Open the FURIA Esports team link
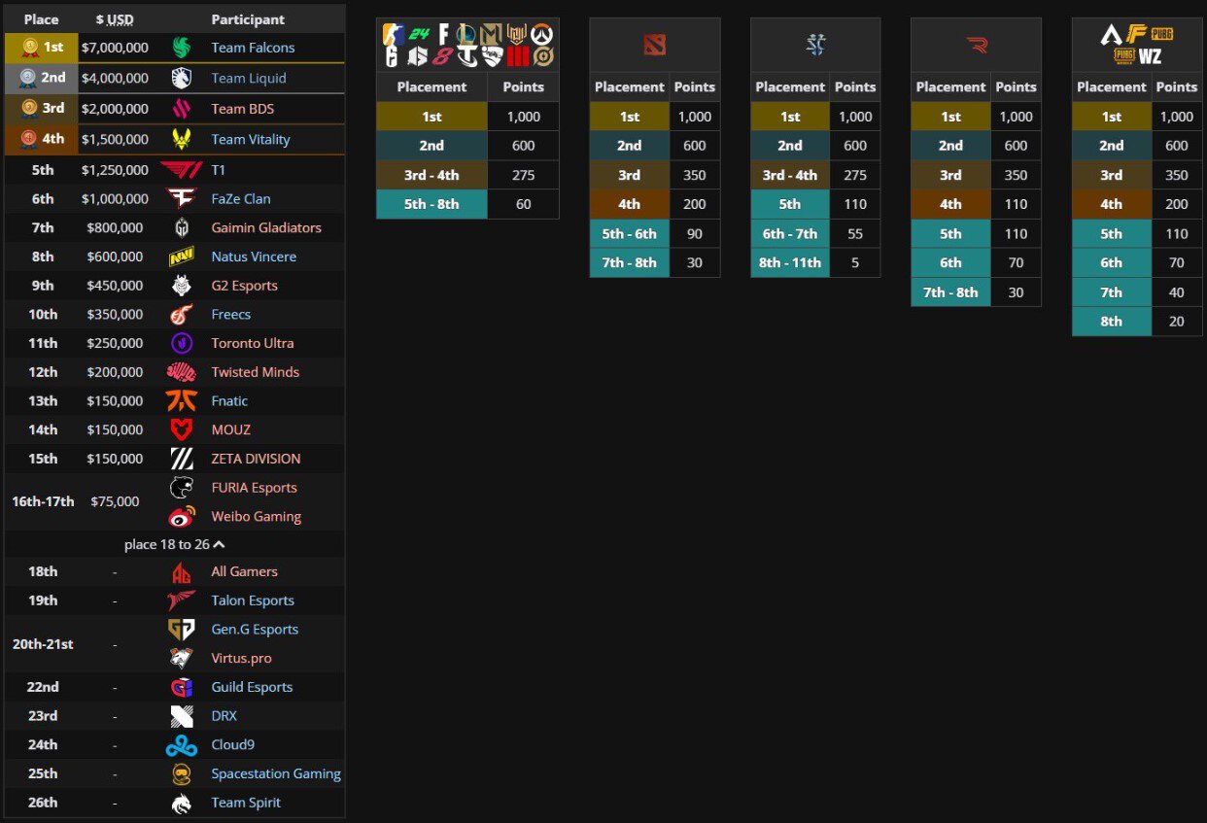Image resolution: width=1207 pixels, height=823 pixels. pos(255,488)
